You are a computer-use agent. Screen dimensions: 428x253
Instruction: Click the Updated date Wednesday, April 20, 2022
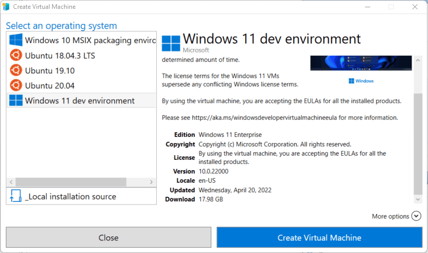pyautogui.click(x=235, y=190)
